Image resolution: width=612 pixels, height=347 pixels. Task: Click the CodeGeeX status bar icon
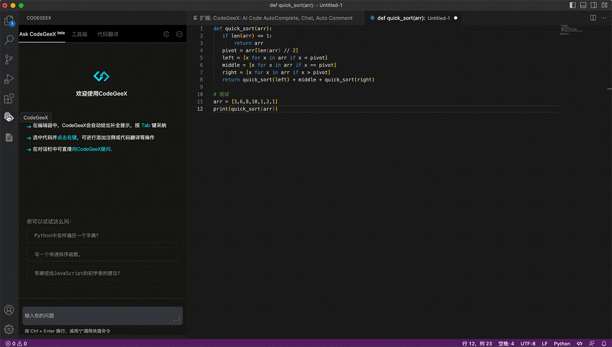click(x=579, y=344)
